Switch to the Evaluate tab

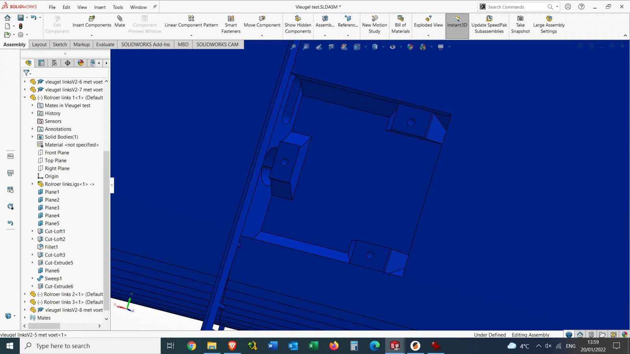pyautogui.click(x=105, y=44)
